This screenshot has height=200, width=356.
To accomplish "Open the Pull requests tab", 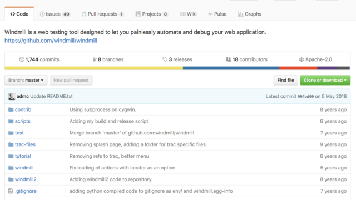I will click(103, 14).
